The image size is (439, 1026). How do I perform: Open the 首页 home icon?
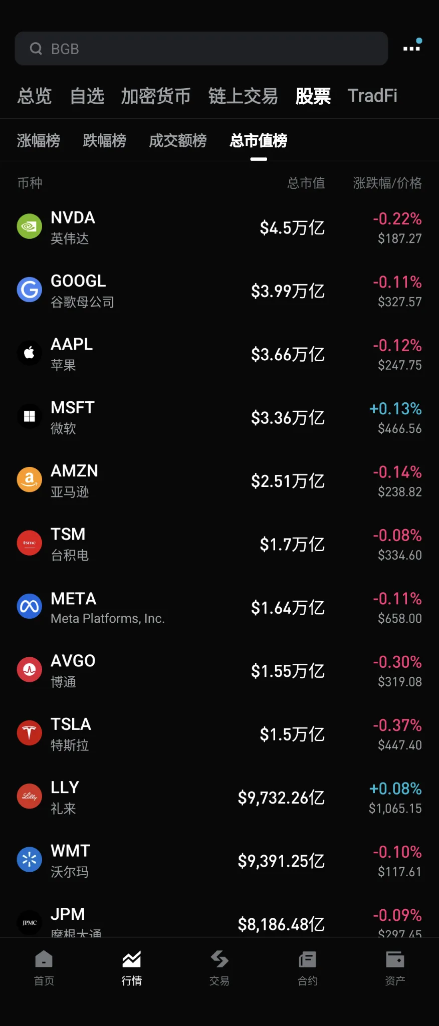pyautogui.click(x=44, y=959)
